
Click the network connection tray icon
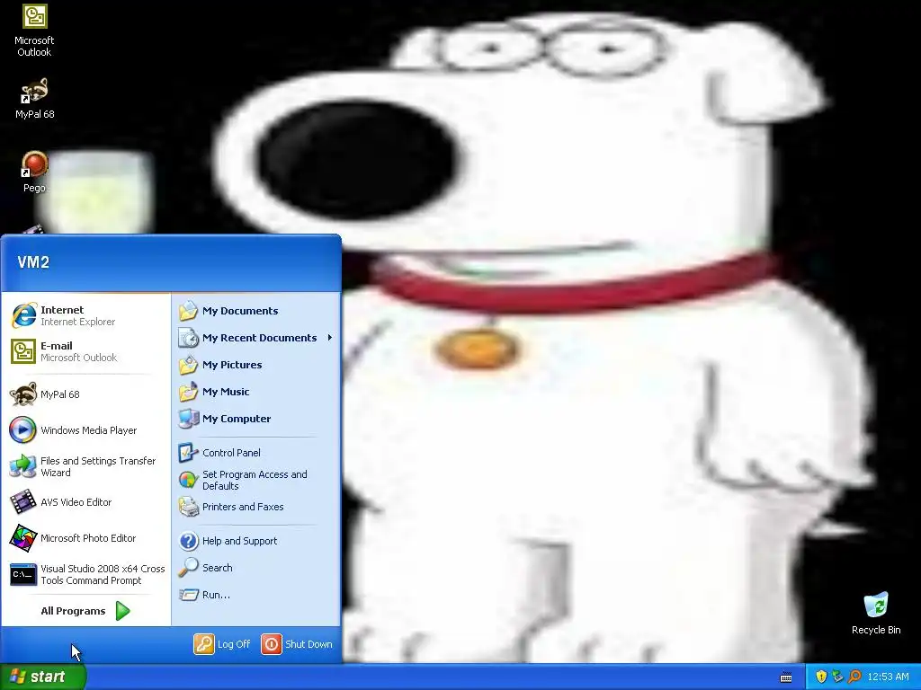coord(837,677)
